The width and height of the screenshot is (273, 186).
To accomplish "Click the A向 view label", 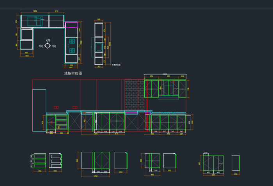I will pos(48,41).
